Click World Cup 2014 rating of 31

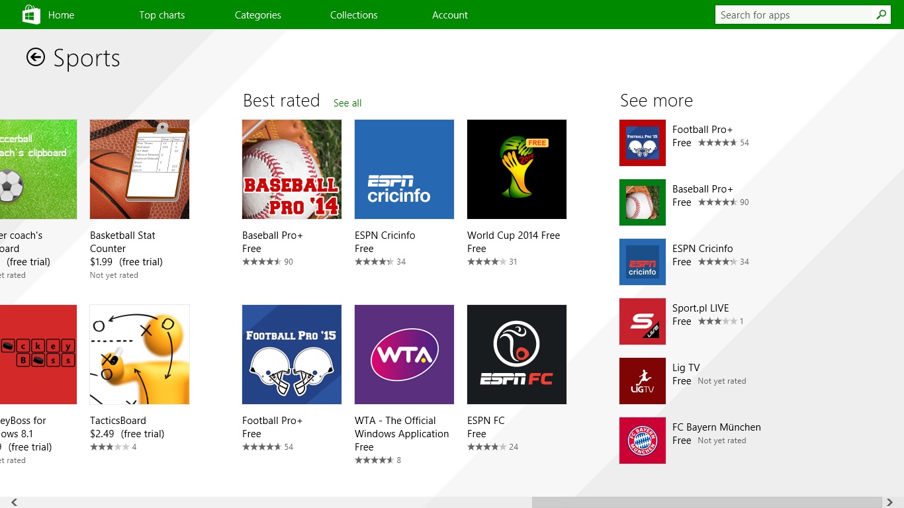492,262
